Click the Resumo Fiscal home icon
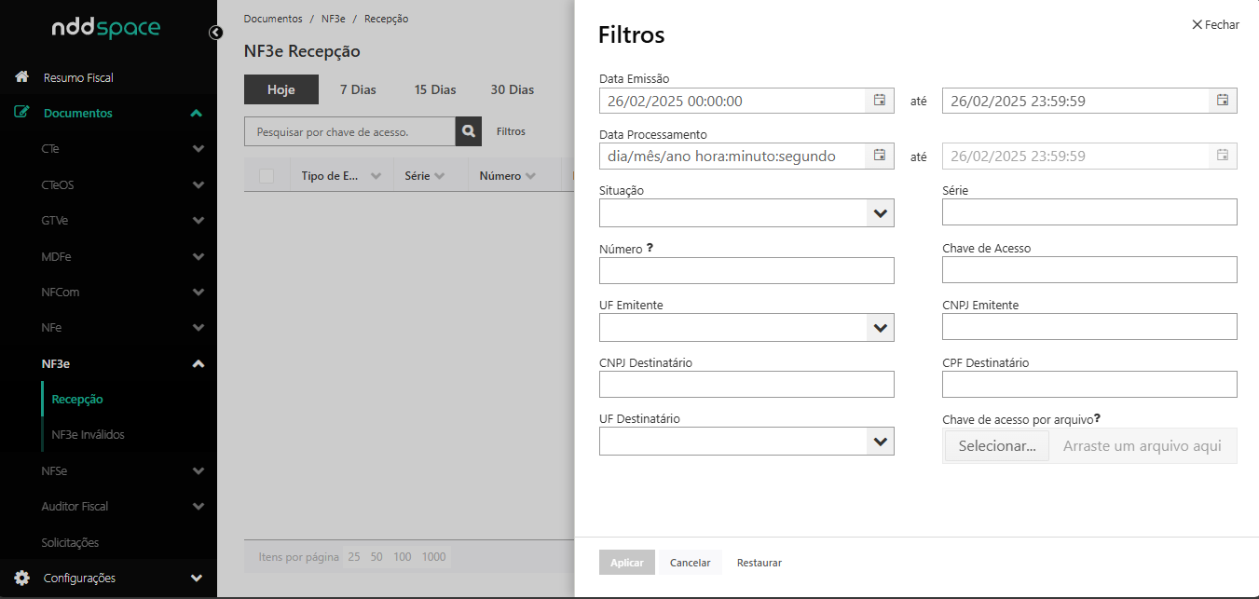 (21, 77)
